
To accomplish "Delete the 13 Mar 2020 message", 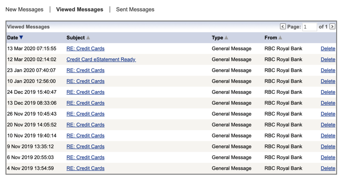I will click(328, 49).
